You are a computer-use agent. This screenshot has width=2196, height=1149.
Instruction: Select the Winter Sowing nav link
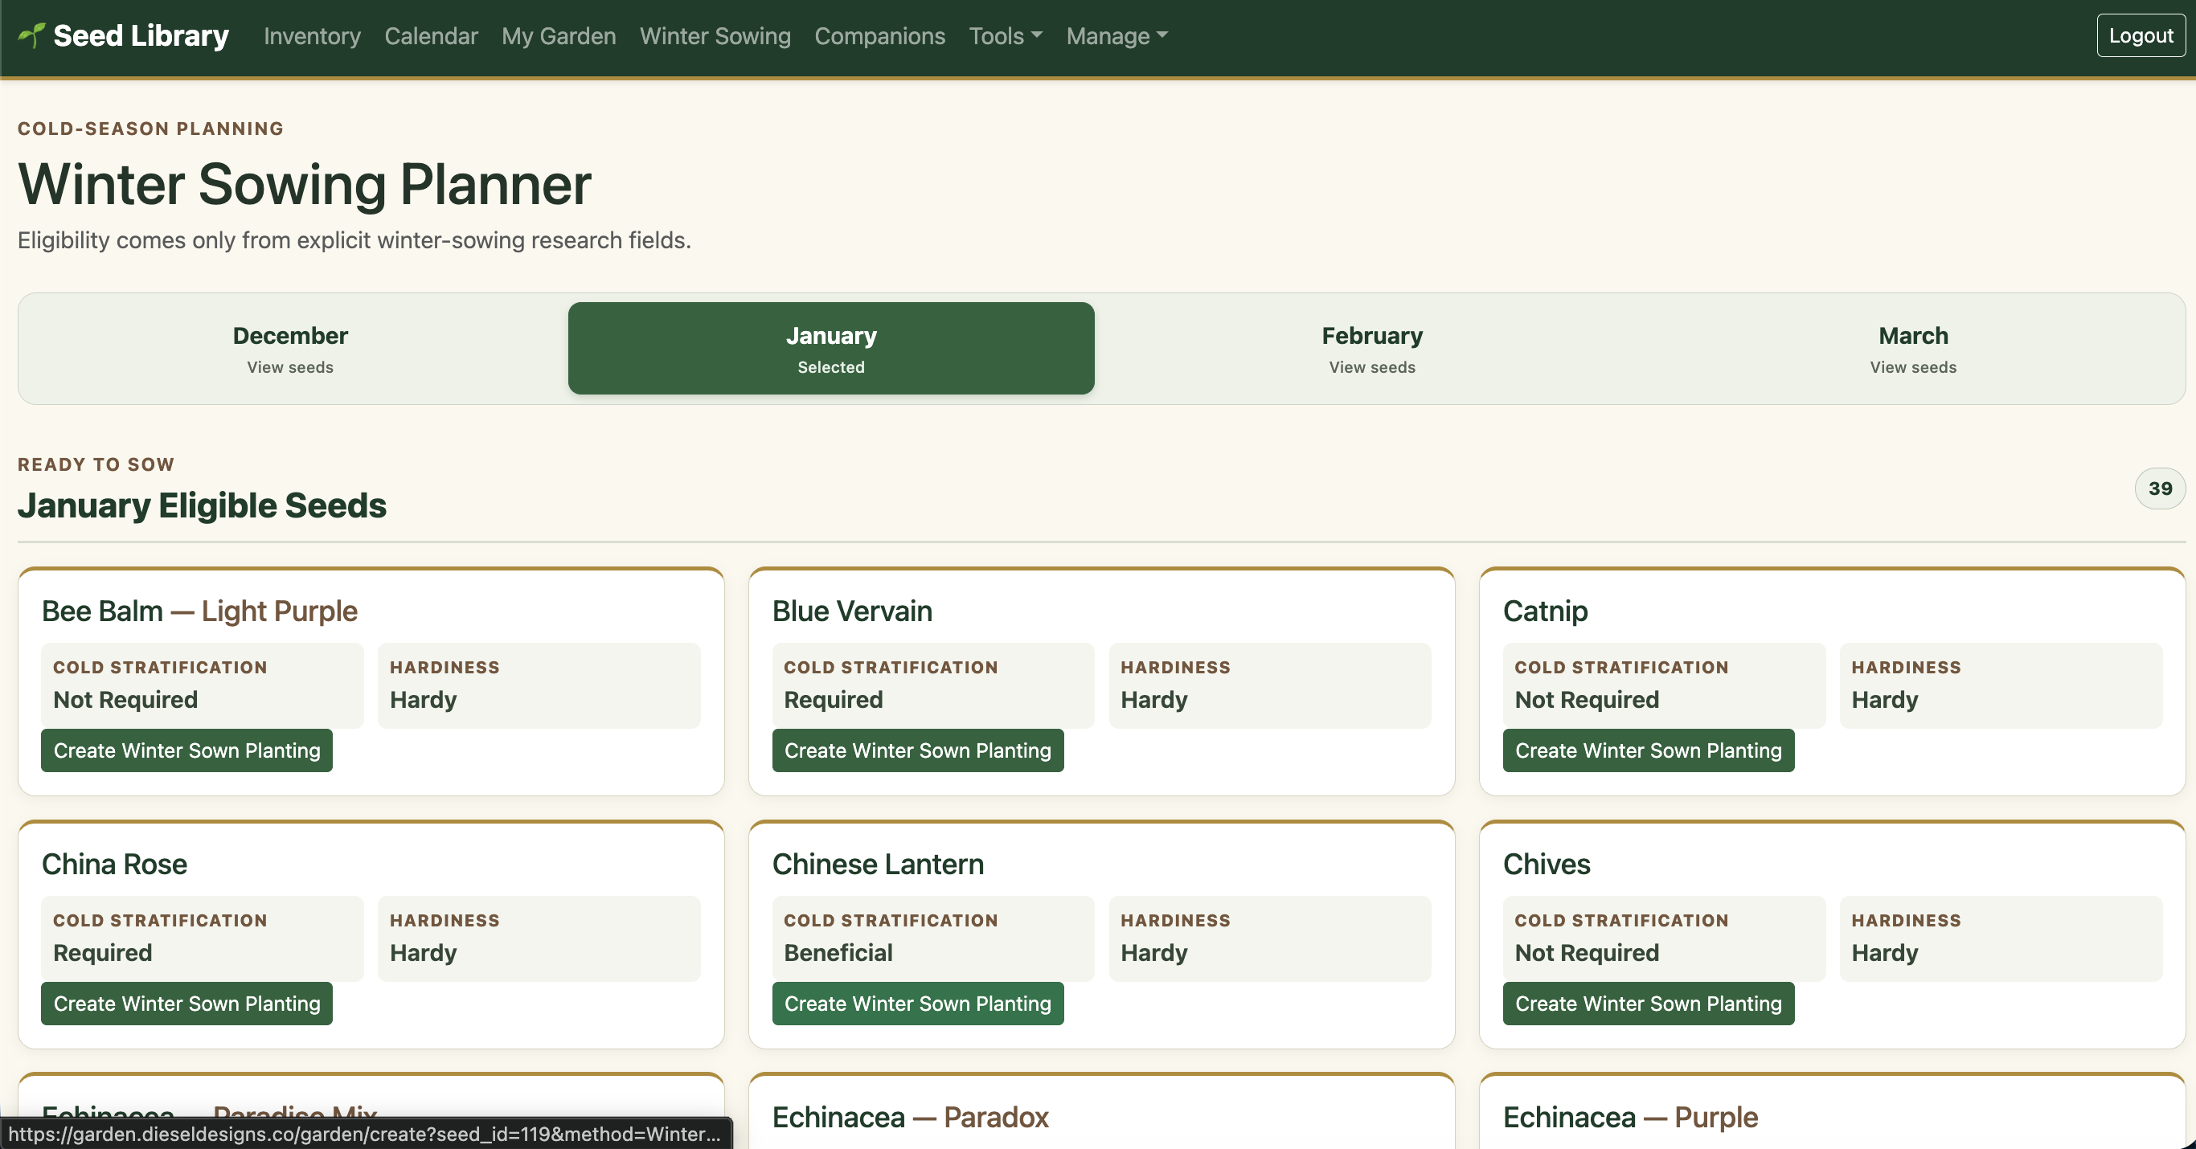(x=715, y=36)
